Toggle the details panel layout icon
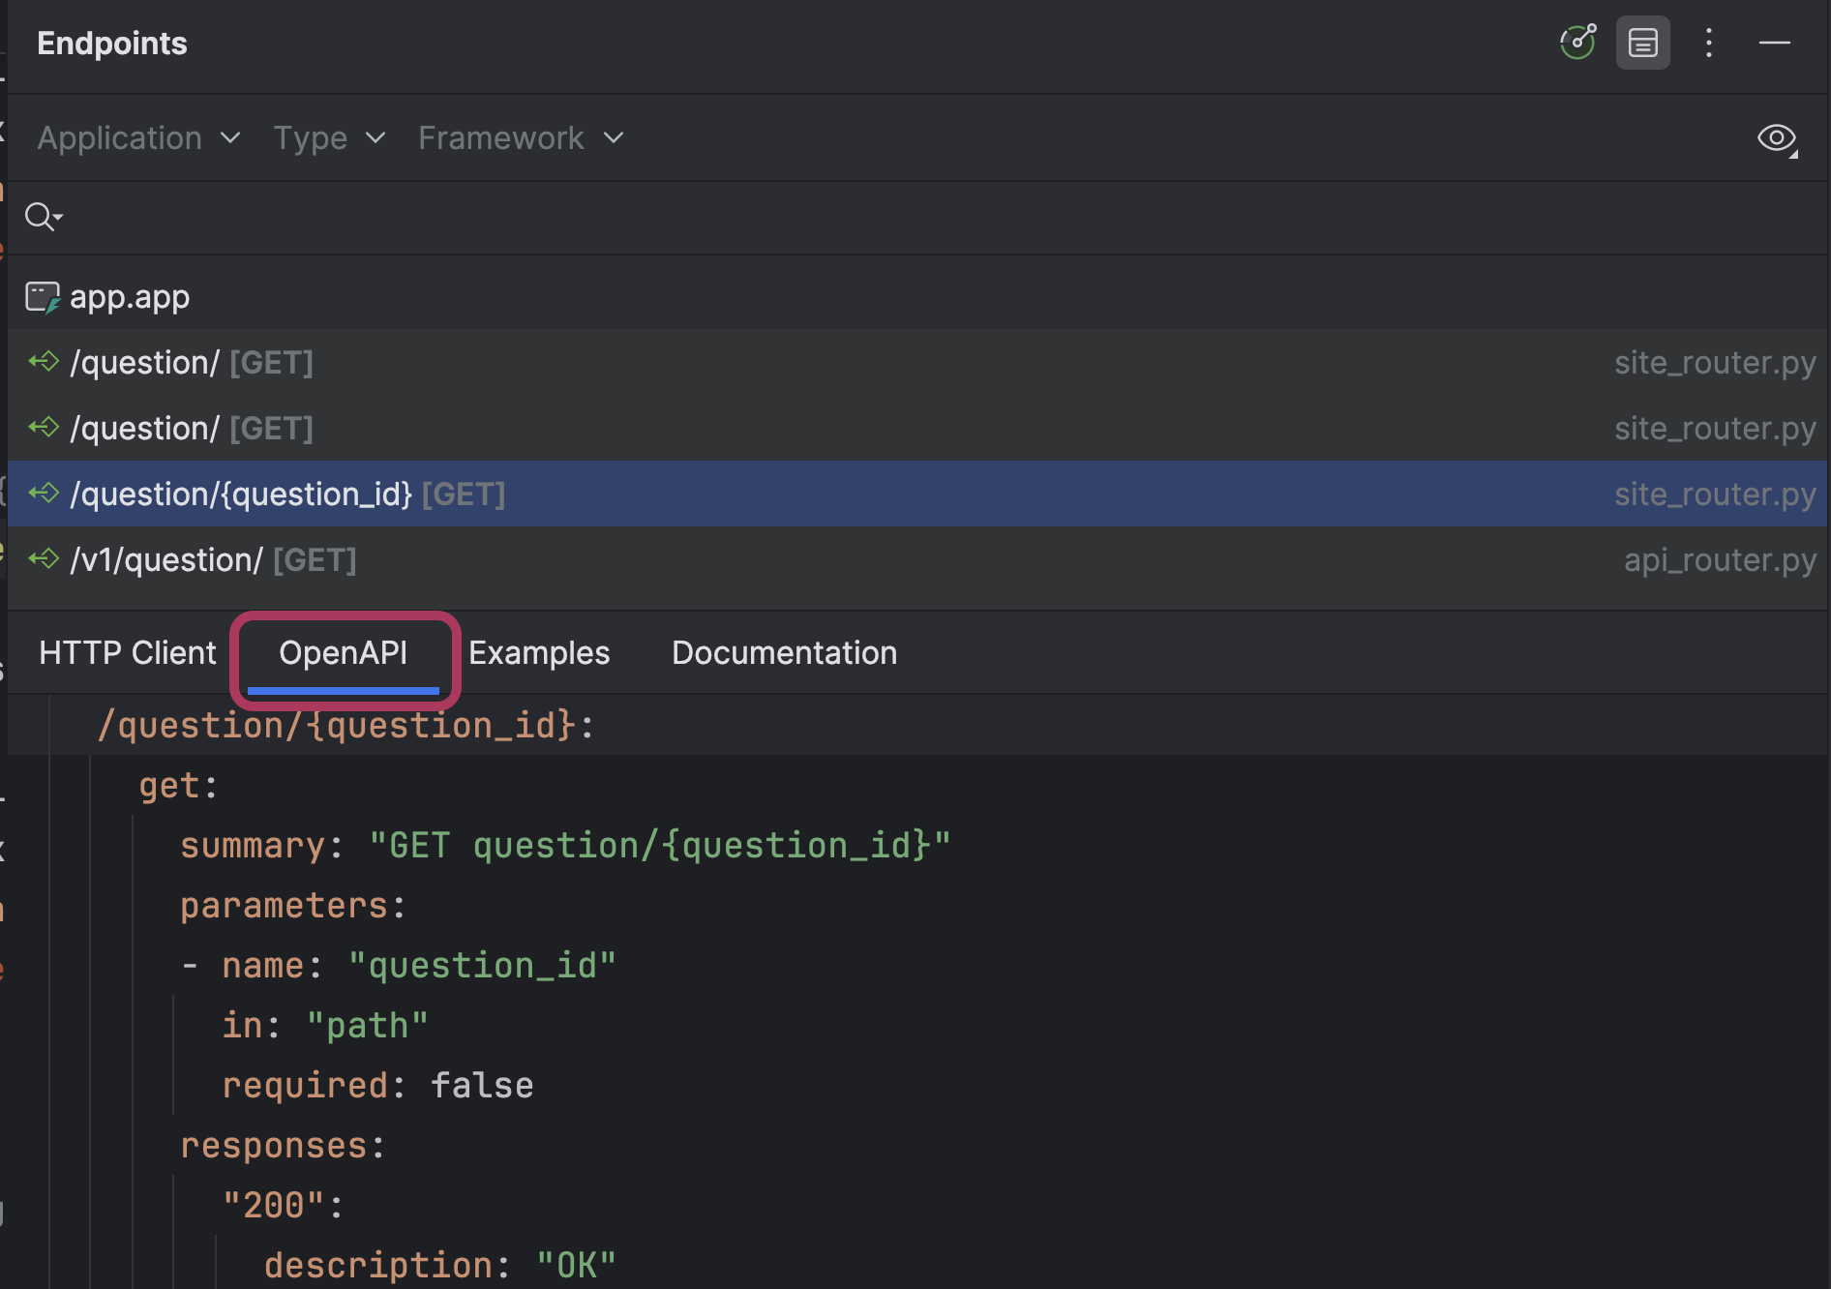1831x1289 pixels. (1643, 43)
